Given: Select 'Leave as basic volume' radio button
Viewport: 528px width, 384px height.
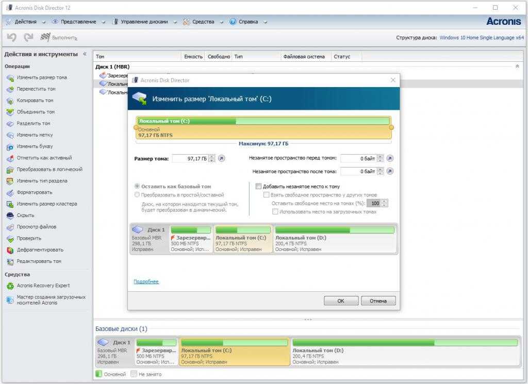Looking at the screenshot, I should click(137, 187).
